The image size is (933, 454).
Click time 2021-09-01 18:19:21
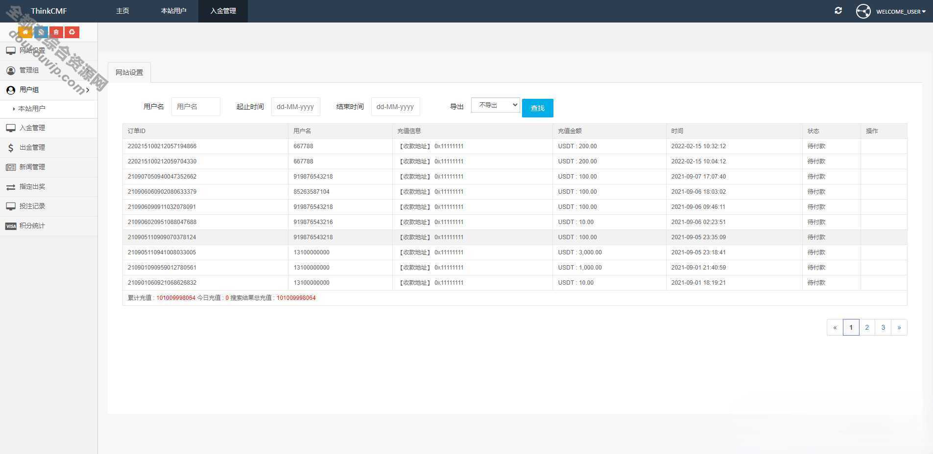pyautogui.click(x=698, y=283)
